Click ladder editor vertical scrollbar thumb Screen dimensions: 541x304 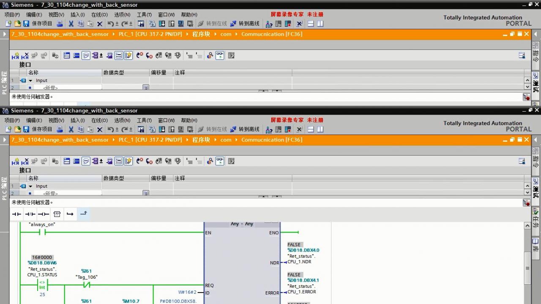pyautogui.click(x=527, y=268)
